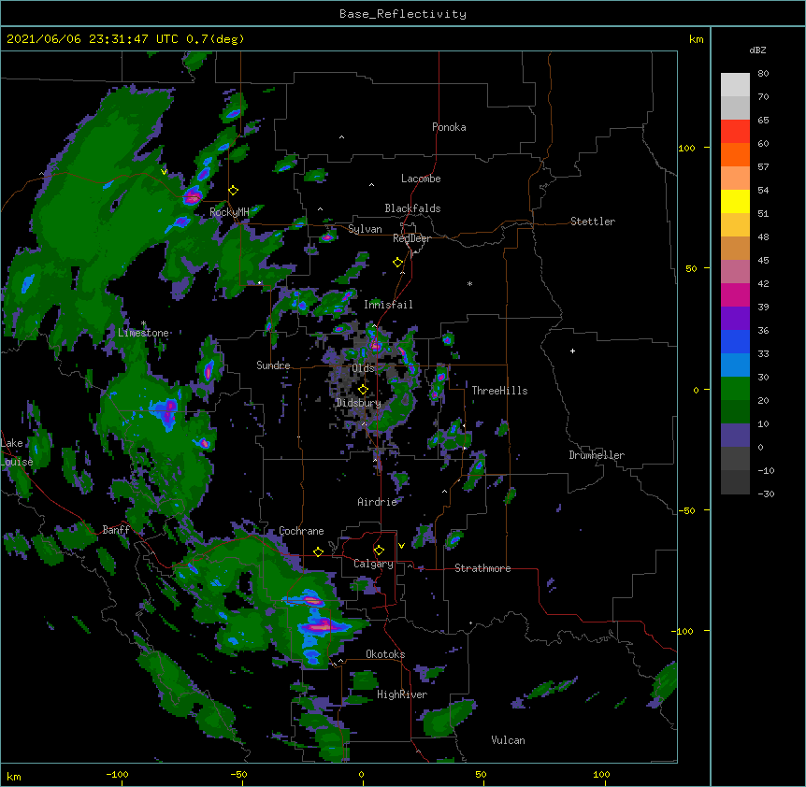Click the Airdrie city label
The width and height of the screenshot is (806, 787).
tap(378, 502)
